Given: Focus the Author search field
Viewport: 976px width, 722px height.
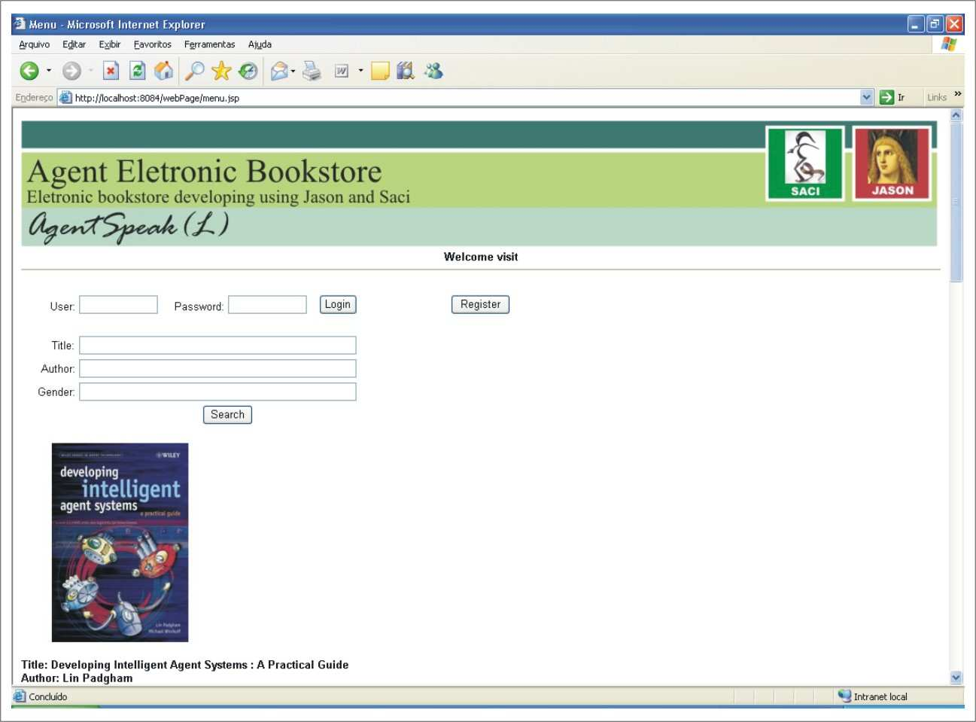Looking at the screenshot, I should pos(217,369).
